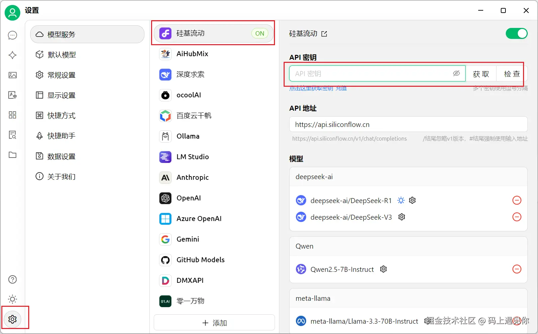
Task: Click the Anthropic provider logo
Action: click(x=165, y=177)
